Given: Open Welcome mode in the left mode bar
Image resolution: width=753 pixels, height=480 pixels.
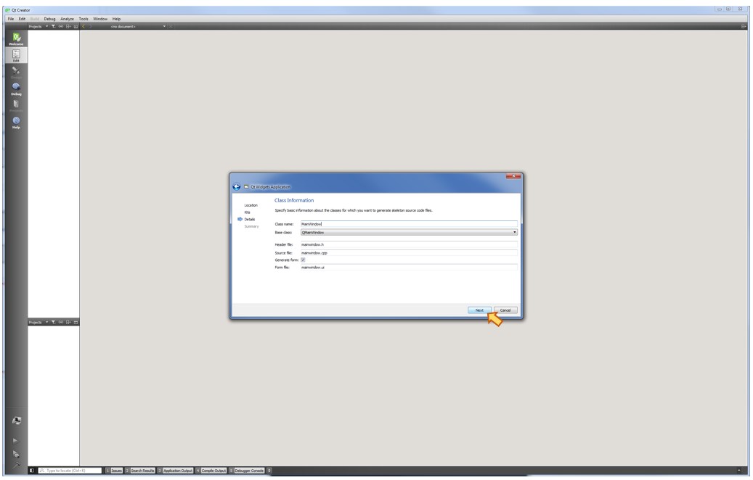Looking at the screenshot, I should tap(16, 39).
